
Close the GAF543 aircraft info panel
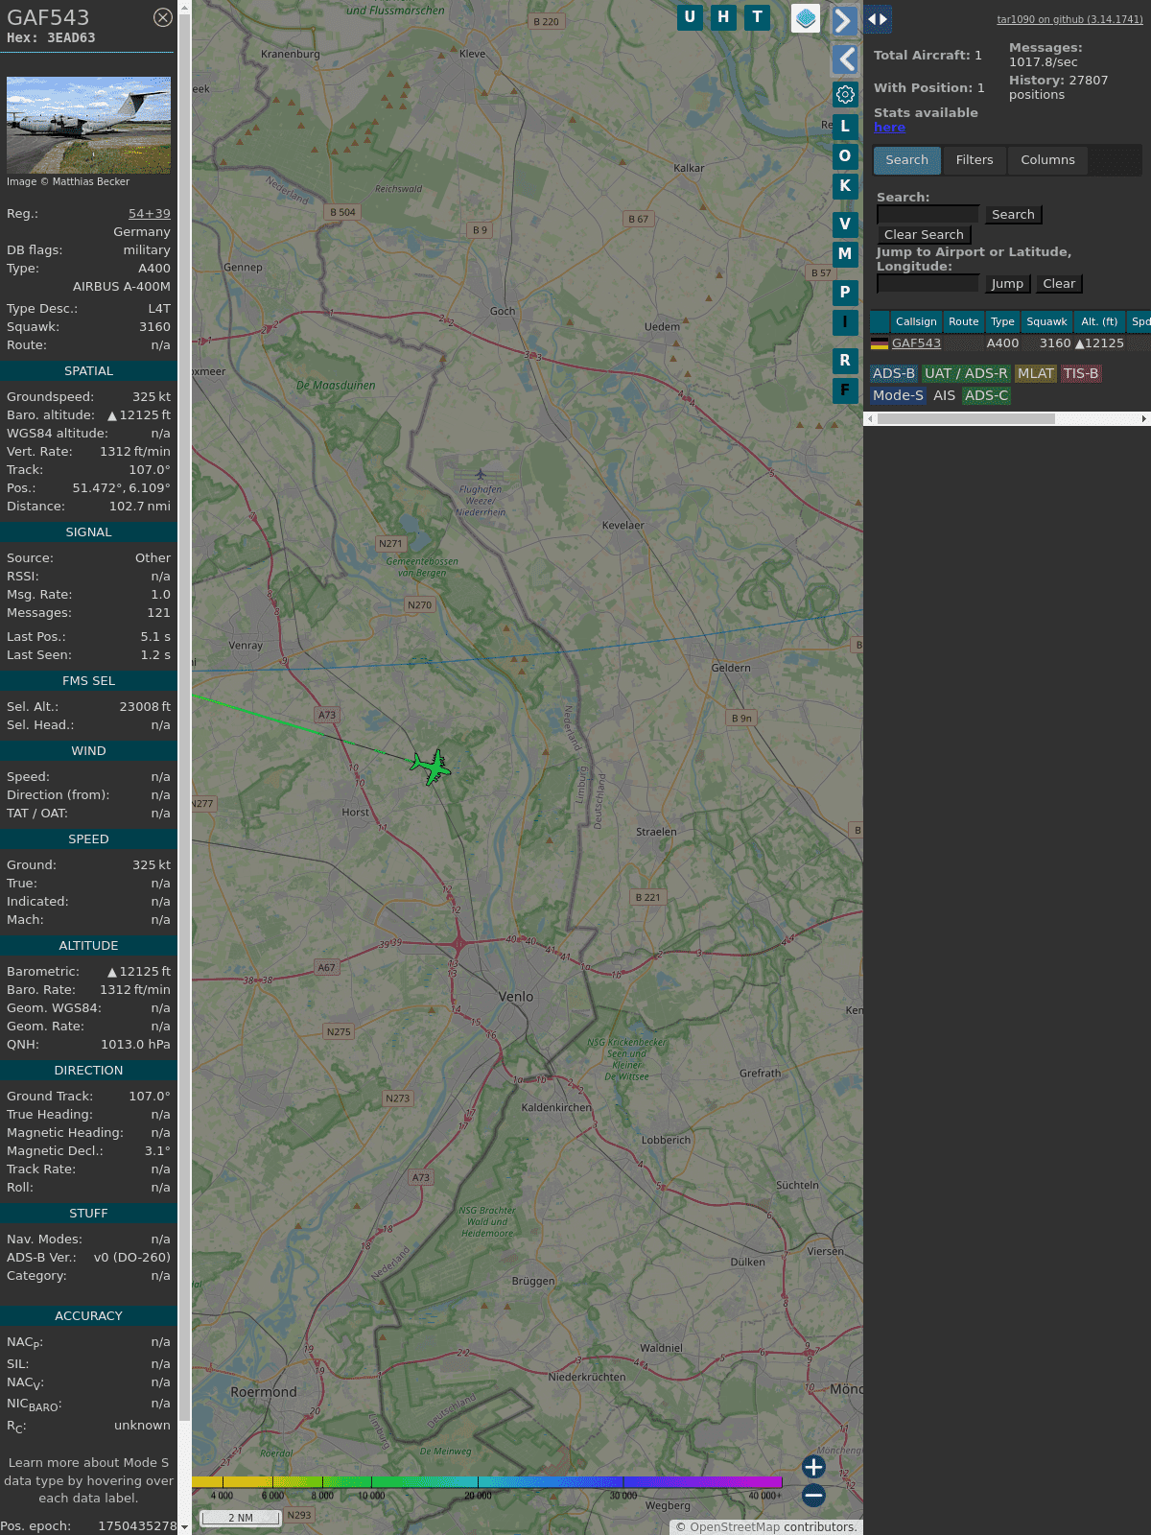[x=163, y=17]
